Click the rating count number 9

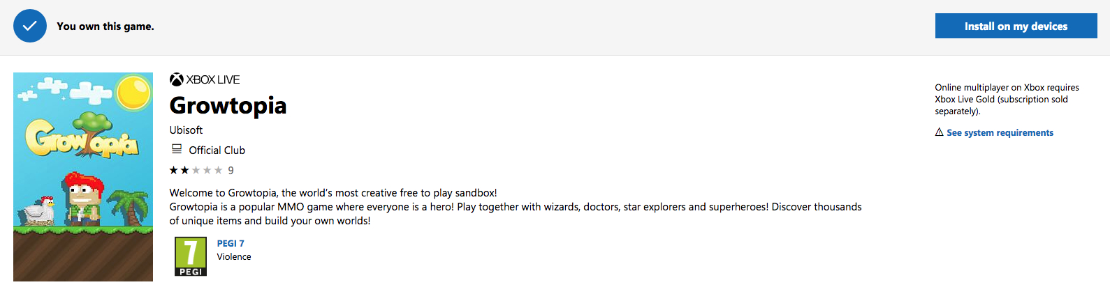[231, 171]
